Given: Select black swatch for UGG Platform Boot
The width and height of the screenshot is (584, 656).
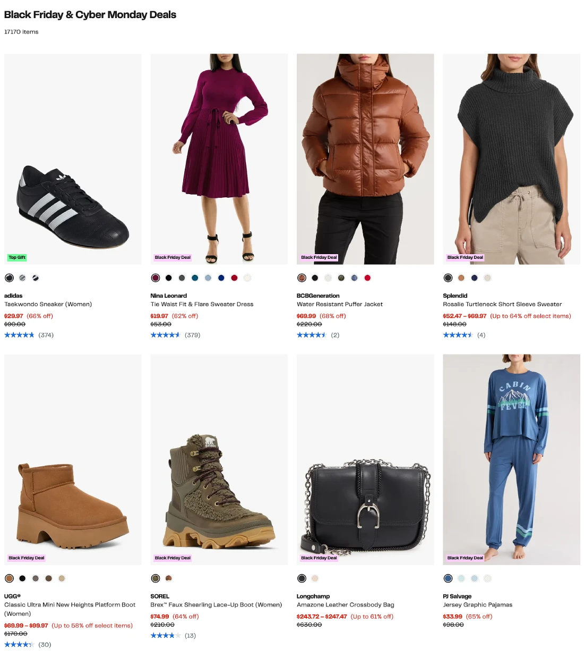Looking at the screenshot, I should tap(22, 578).
